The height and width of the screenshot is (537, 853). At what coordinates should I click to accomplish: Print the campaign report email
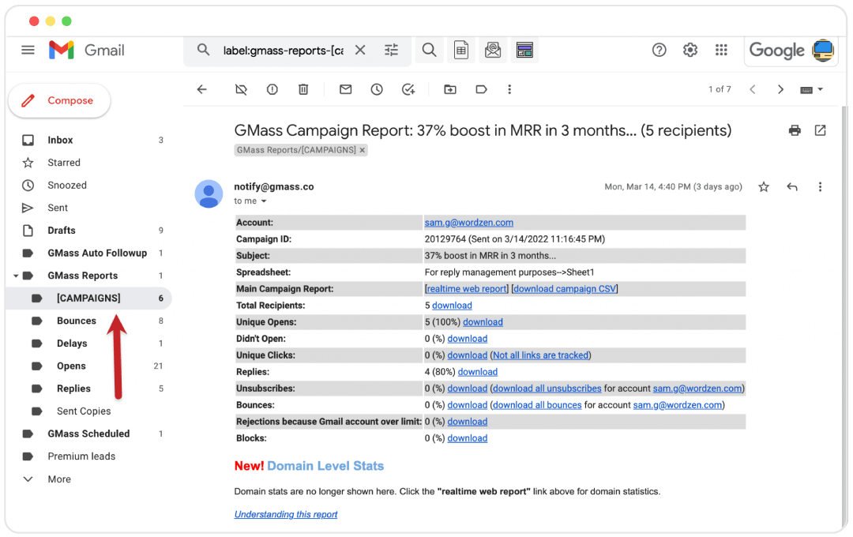click(x=794, y=130)
